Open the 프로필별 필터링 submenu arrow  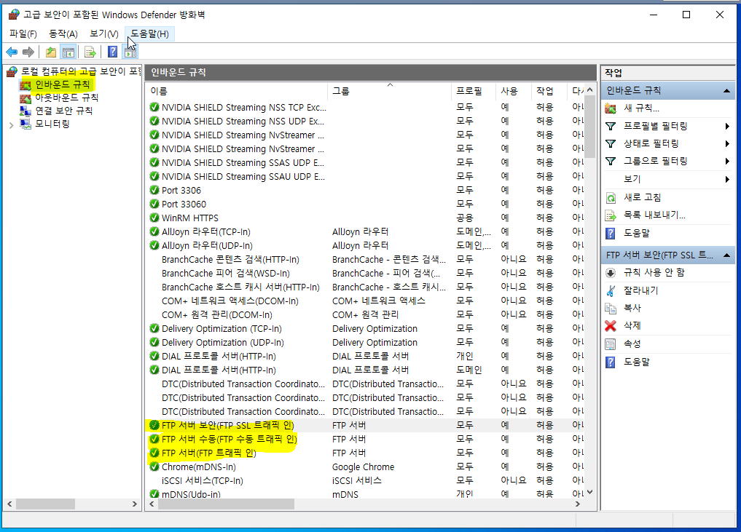pos(727,126)
